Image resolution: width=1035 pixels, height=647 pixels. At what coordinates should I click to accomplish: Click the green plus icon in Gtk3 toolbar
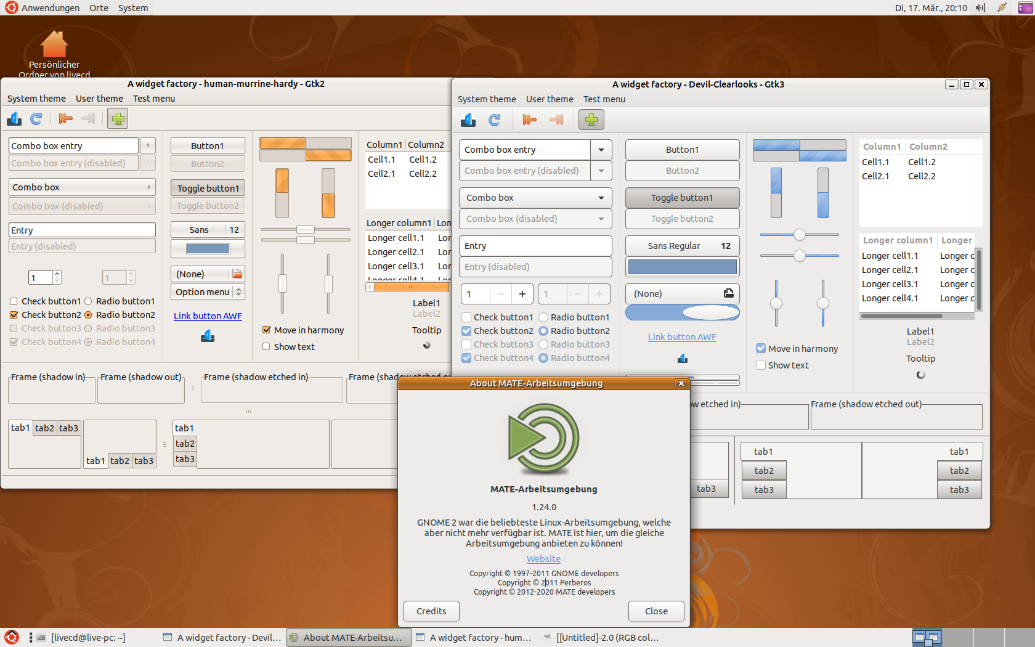click(591, 120)
